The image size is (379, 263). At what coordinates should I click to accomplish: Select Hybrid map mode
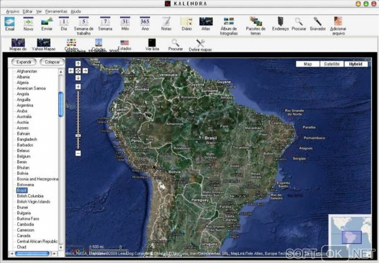click(x=356, y=64)
